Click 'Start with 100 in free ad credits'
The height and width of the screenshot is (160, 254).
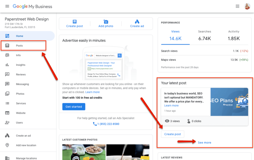(x=82, y=98)
